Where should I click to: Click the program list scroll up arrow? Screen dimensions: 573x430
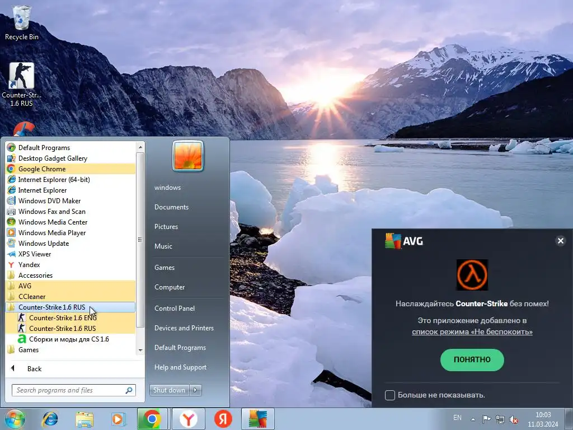[140, 147]
